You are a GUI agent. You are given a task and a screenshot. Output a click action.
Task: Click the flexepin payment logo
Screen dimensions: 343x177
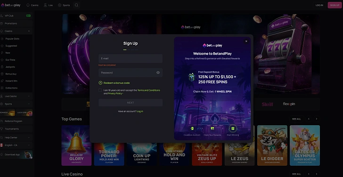289,104
